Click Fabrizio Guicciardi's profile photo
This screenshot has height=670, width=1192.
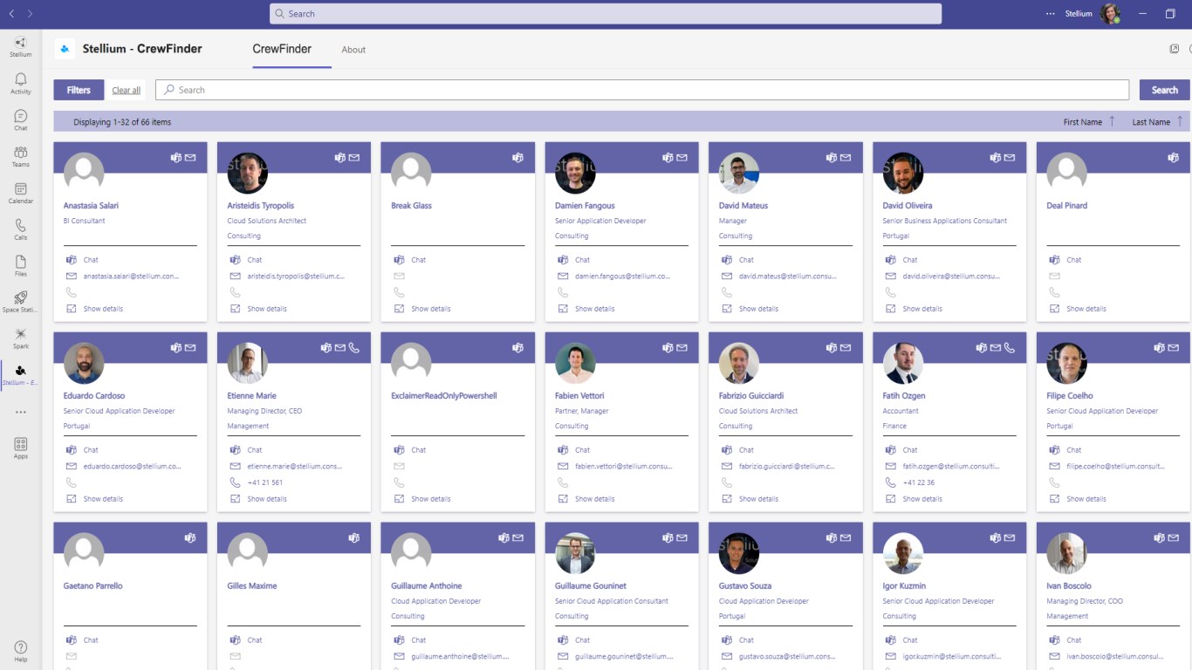(739, 363)
